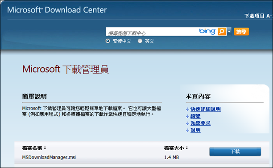
Task: Jump to the 快速詳細說明 link
Action: (206, 109)
